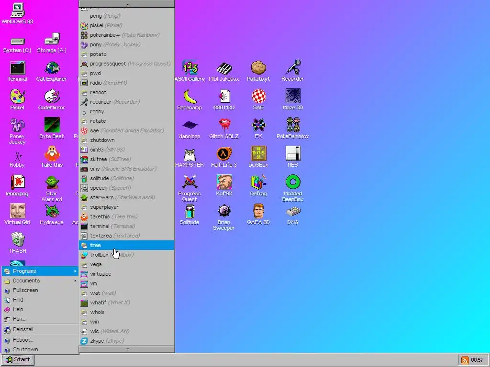Open DMG Game Boy icon
This screenshot has width=490, height=367.
(x=293, y=216)
